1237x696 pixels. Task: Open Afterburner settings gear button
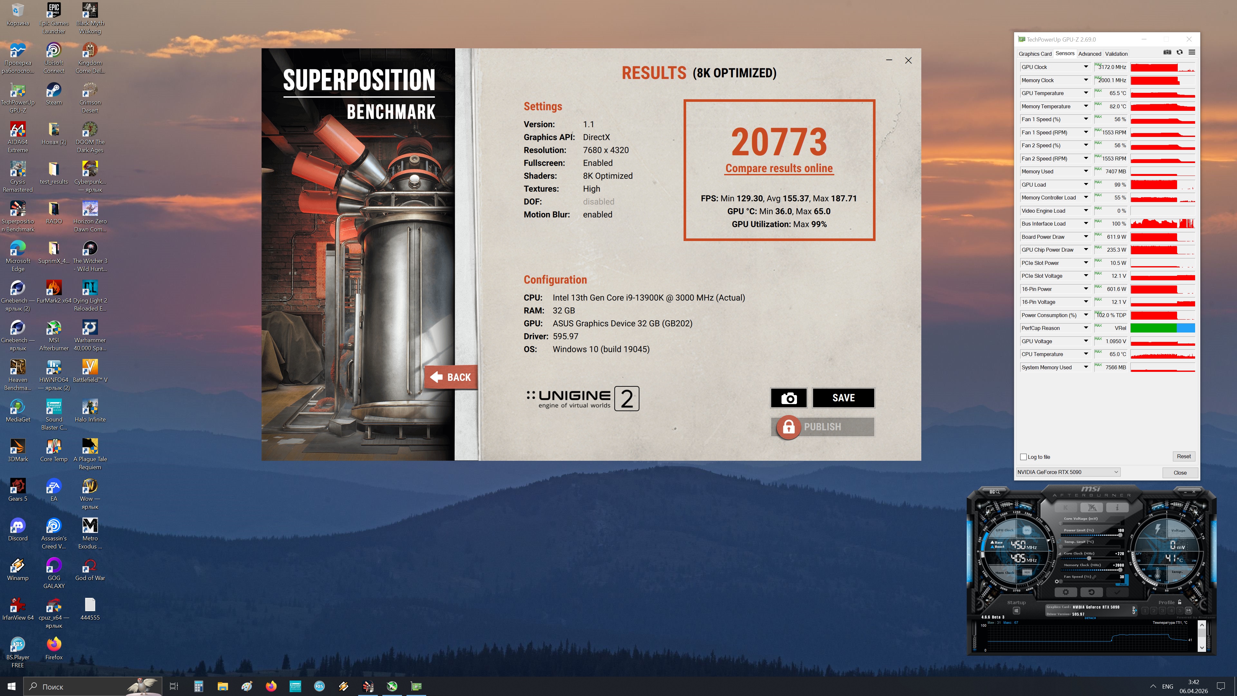1066,592
